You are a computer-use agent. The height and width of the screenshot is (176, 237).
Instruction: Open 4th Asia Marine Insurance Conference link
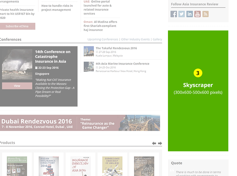coord(122,64)
